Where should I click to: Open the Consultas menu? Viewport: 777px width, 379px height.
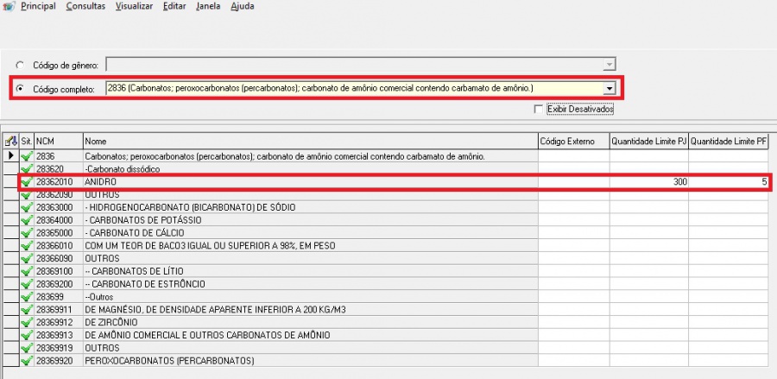tap(85, 7)
